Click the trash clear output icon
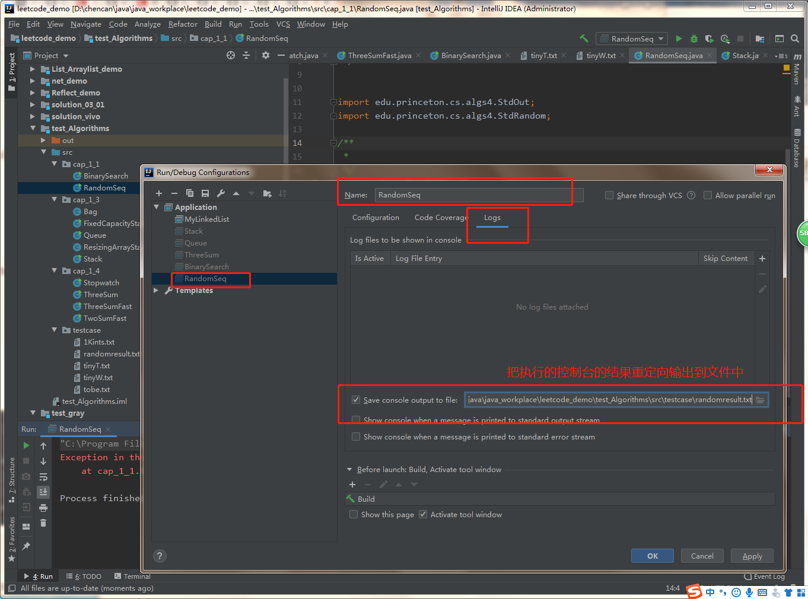Image resolution: width=808 pixels, height=599 pixels. tap(43, 522)
